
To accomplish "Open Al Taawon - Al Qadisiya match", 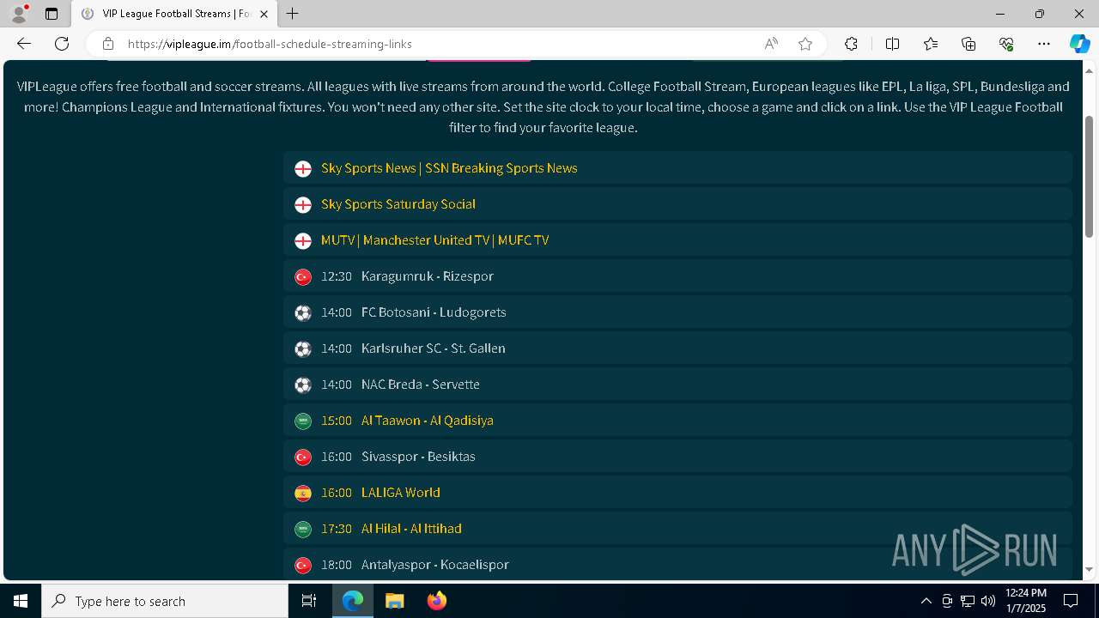I will 428,421.
